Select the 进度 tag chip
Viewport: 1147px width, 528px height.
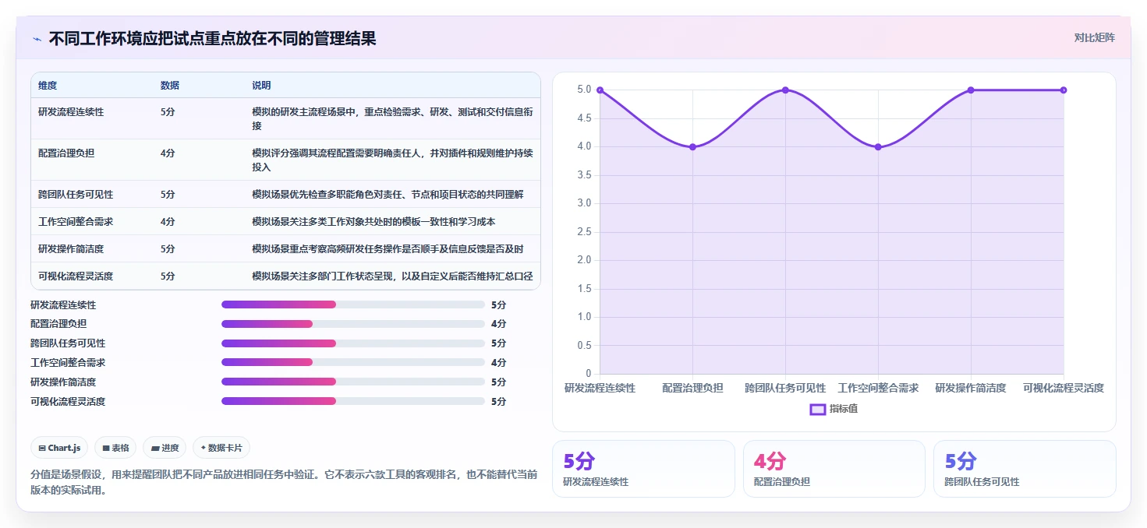pyautogui.click(x=165, y=448)
